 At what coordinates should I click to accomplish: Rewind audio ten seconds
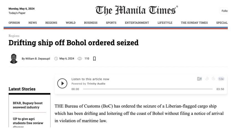(x=207, y=78)
